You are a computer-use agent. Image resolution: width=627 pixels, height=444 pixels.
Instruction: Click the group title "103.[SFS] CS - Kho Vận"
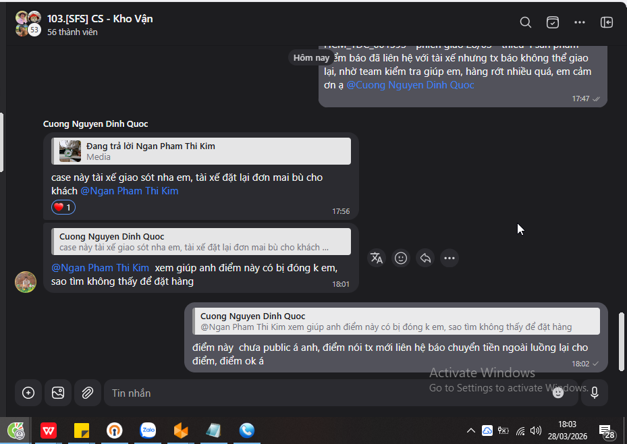coord(100,19)
